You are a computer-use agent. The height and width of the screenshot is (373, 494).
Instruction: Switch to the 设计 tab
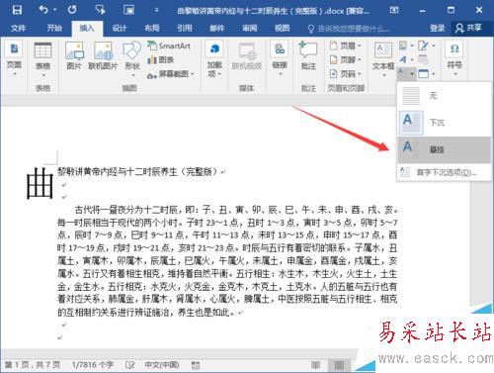point(120,28)
